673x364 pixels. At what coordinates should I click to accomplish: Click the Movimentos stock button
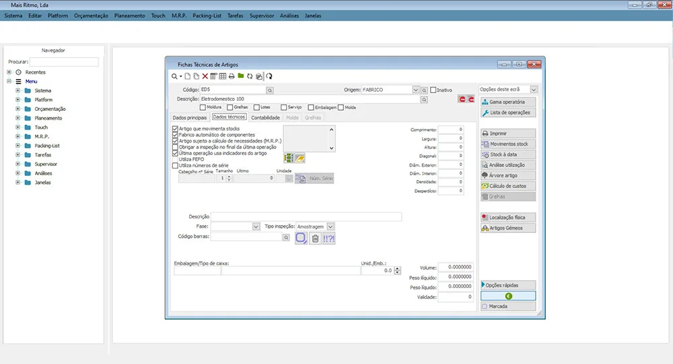508,144
